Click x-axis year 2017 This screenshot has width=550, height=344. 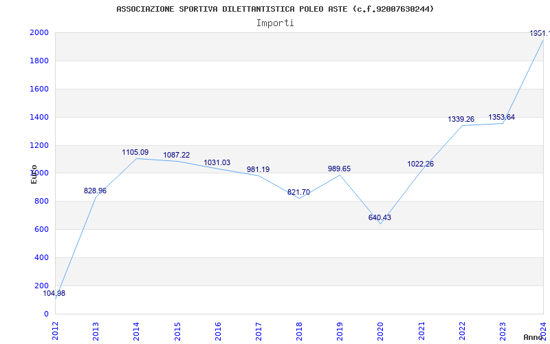[x=258, y=331]
